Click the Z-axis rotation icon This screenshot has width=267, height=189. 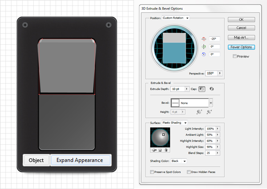pyautogui.click(x=204, y=54)
